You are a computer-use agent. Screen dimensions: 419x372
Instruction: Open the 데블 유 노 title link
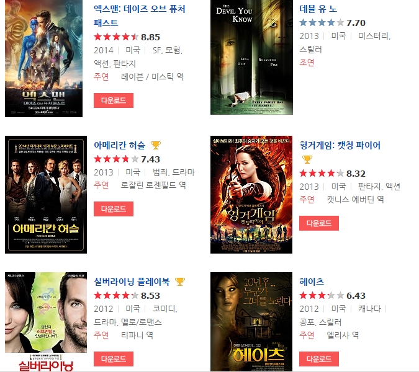click(318, 9)
